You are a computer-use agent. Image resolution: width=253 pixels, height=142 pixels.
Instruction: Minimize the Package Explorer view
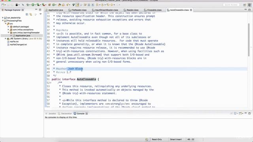36,9
